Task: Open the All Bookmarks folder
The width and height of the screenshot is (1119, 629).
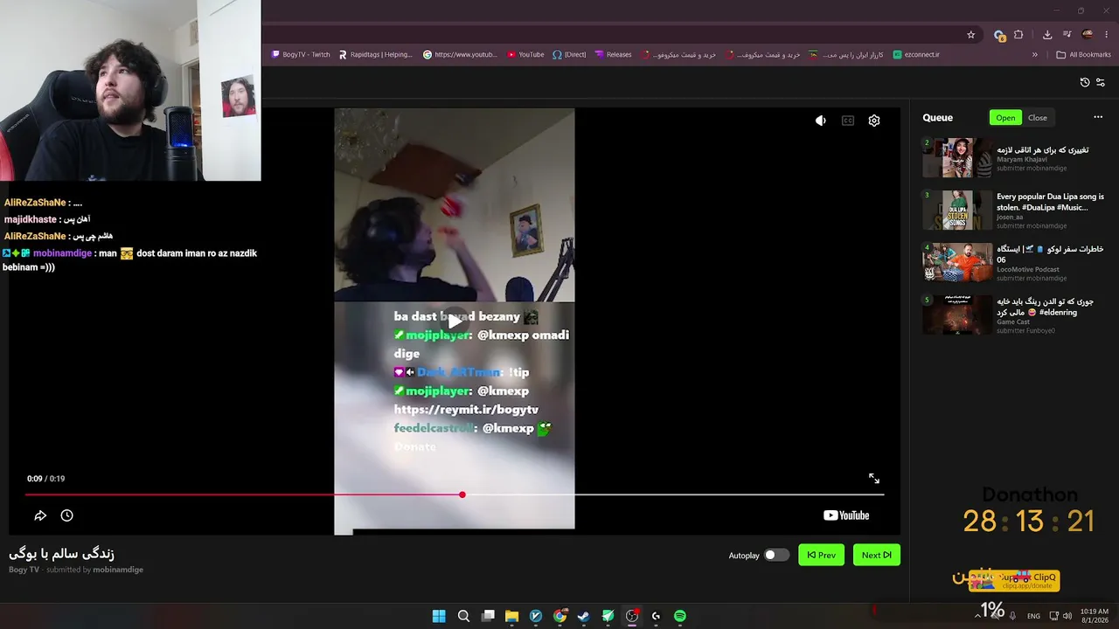Action: point(1083,54)
